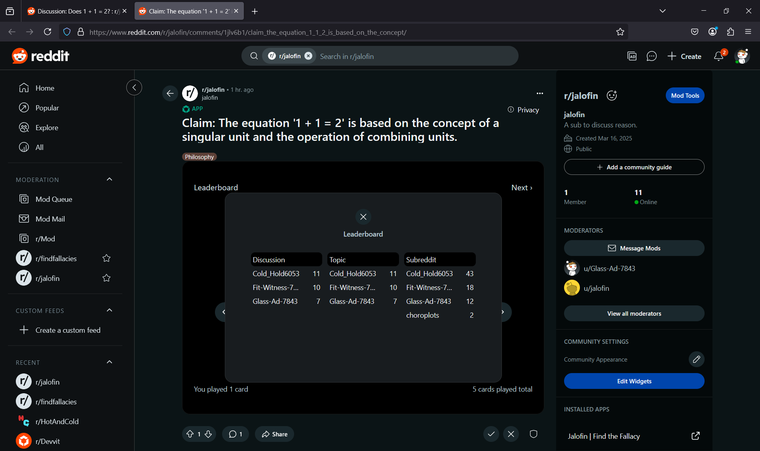Image resolution: width=760 pixels, height=451 pixels.
Task: Toggle favorite star for r/jalofin
Action: [106, 278]
